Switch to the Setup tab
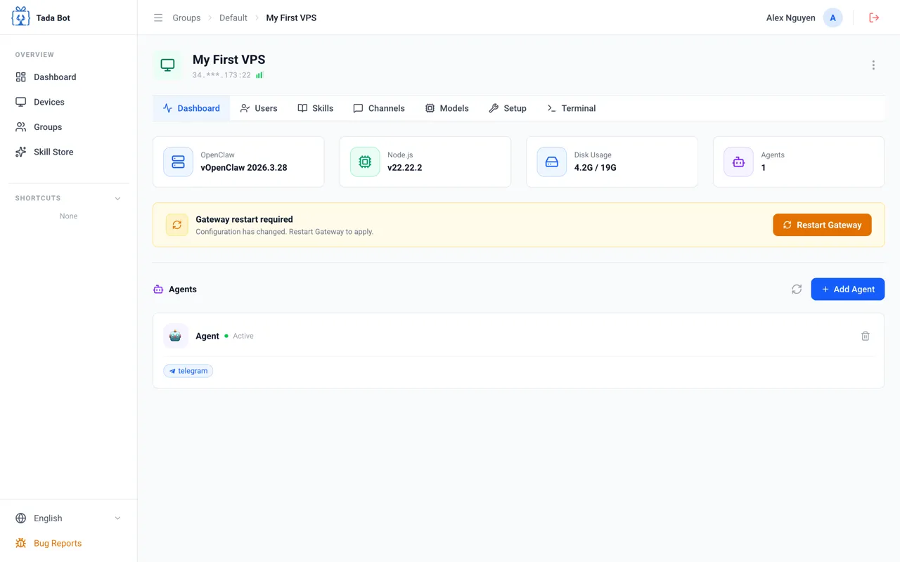Image resolution: width=900 pixels, height=562 pixels. pos(508,108)
